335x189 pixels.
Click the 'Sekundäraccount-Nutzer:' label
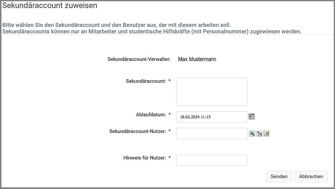point(138,131)
